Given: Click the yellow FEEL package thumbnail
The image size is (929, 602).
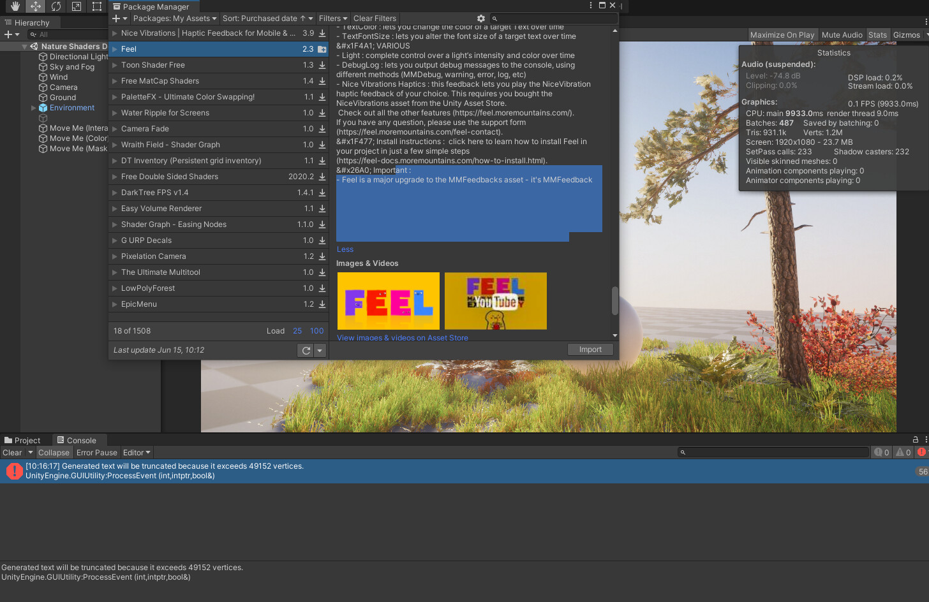Looking at the screenshot, I should (x=388, y=300).
